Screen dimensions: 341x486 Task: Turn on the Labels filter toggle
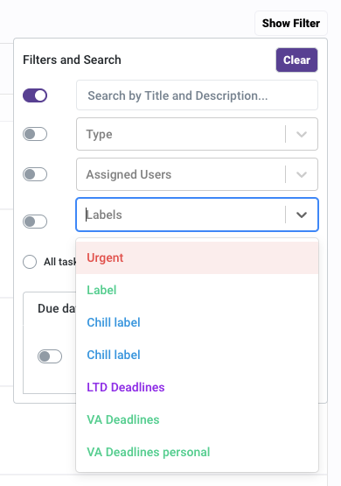point(35,222)
